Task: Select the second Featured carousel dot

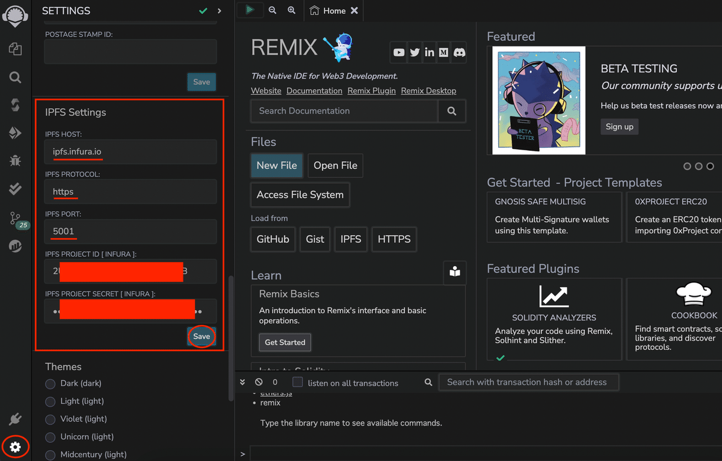Action: tap(699, 166)
